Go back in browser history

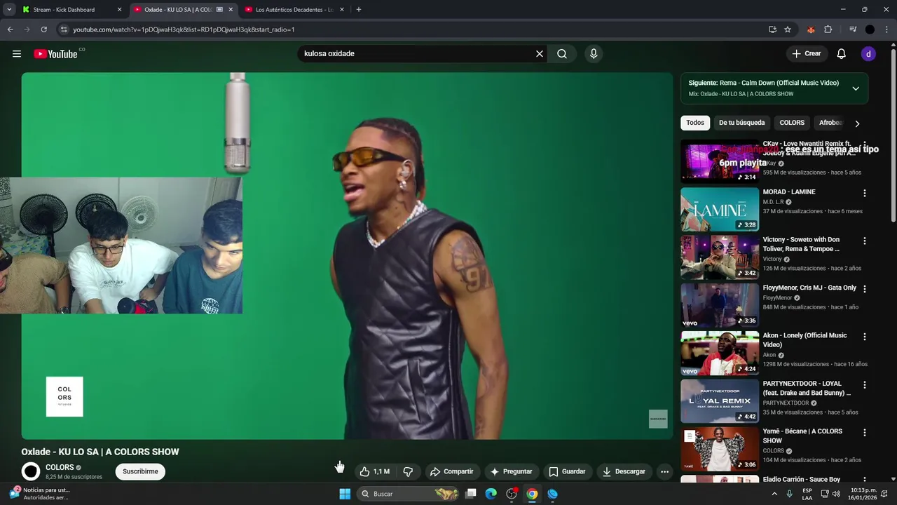click(x=10, y=29)
